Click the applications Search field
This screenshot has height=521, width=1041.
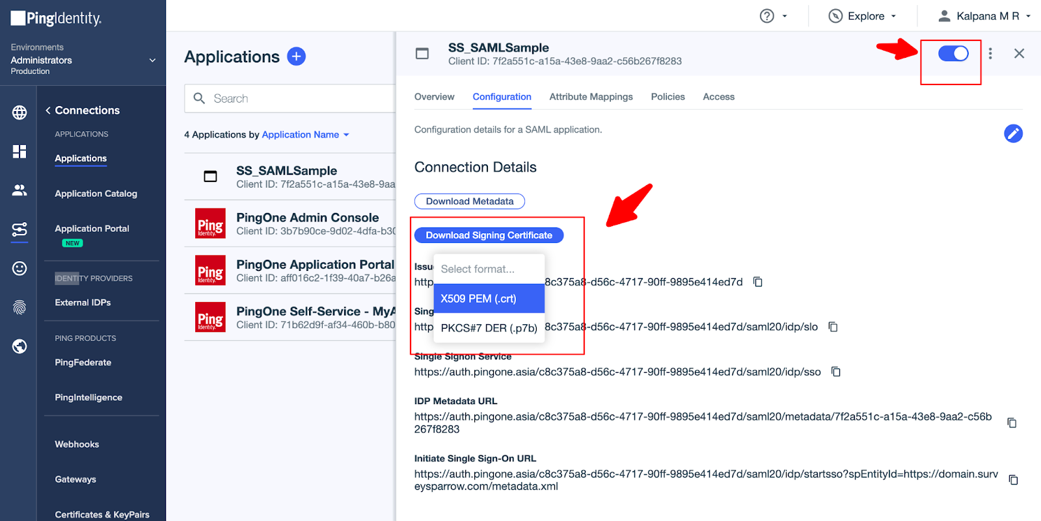(x=293, y=99)
